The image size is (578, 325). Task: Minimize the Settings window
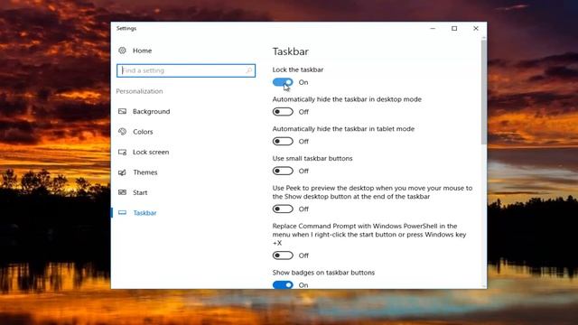tap(433, 28)
